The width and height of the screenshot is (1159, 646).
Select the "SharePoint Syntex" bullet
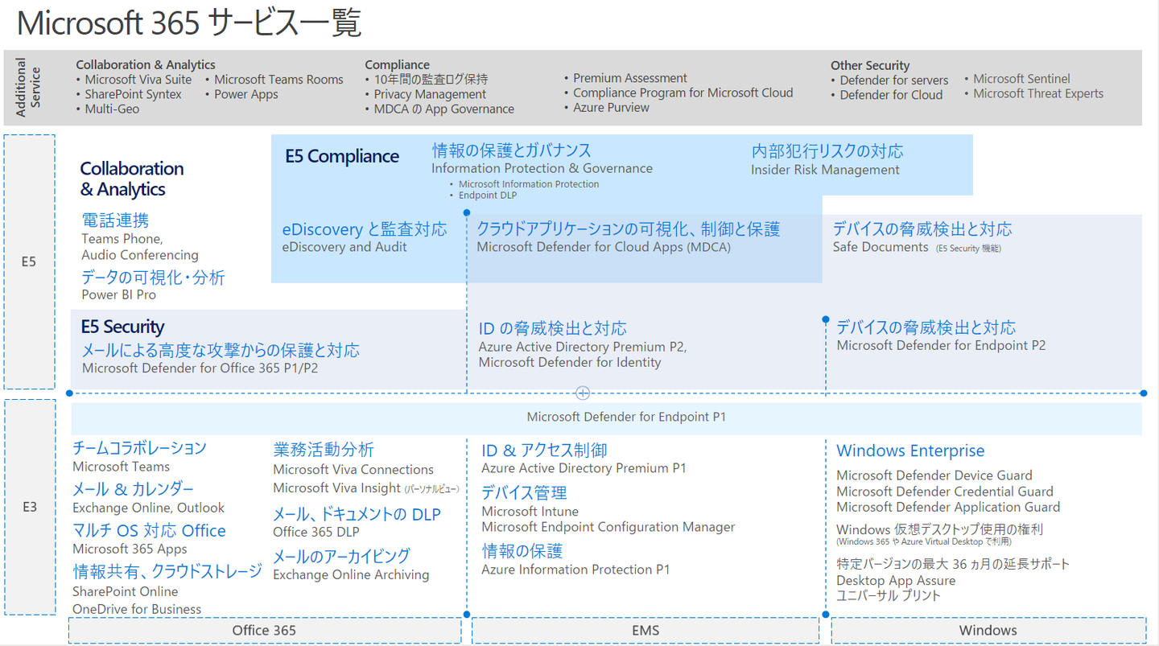pos(134,94)
